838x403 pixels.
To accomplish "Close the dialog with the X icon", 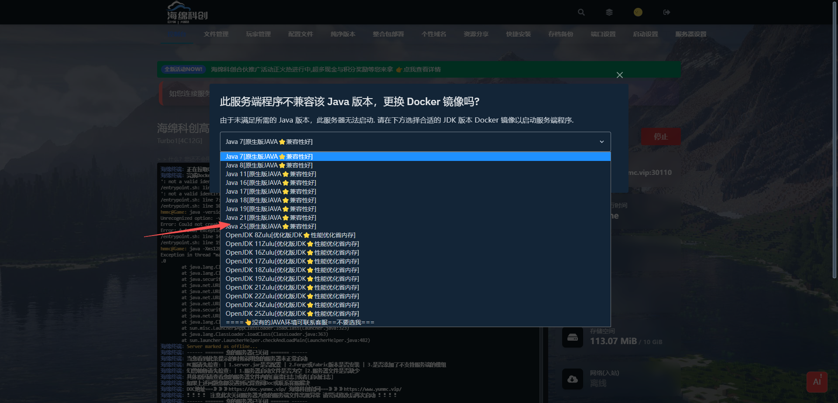I will coord(619,75).
